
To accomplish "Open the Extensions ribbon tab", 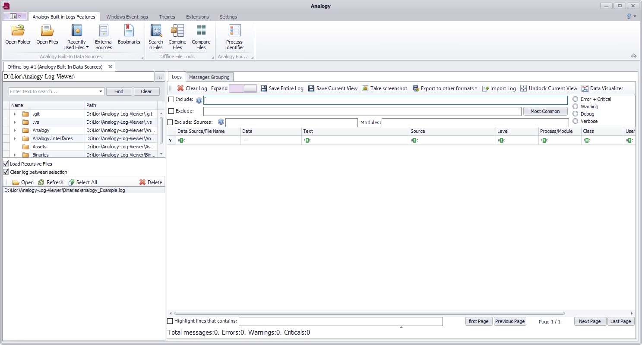I will [x=197, y=17].
